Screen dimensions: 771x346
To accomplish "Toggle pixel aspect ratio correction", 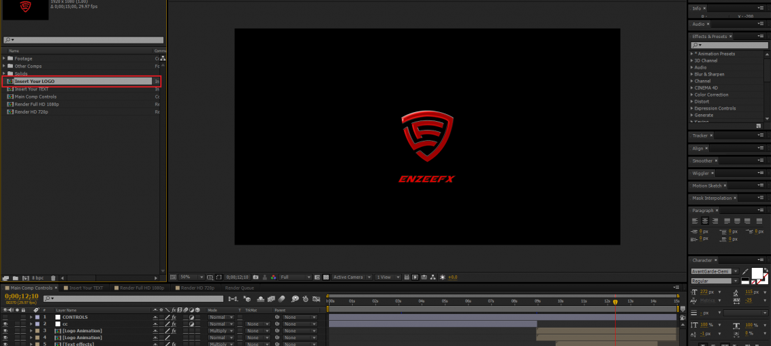I will (407, 277).
